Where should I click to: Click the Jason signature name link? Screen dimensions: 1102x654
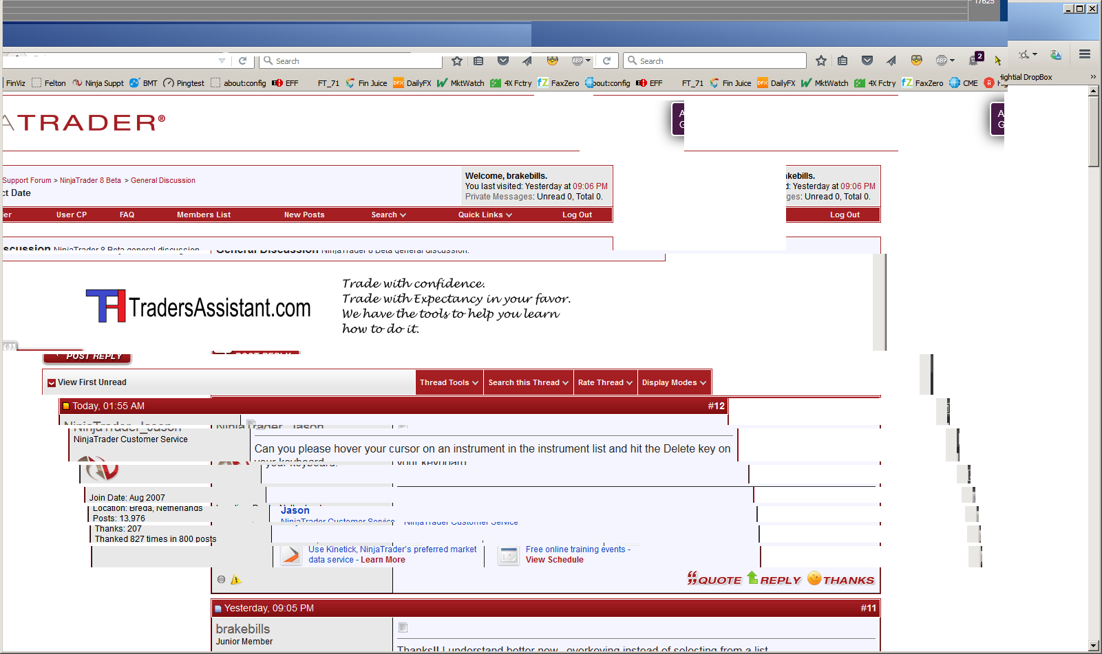[x=295, y=510]
